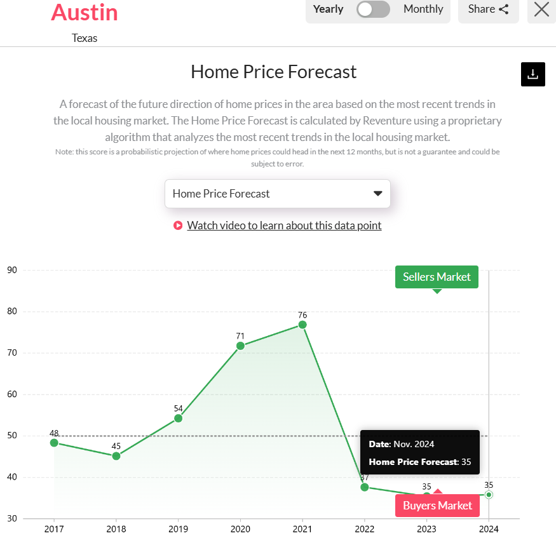
Task: Open the Watch video learning link
Action: click(x=284, y=225)
